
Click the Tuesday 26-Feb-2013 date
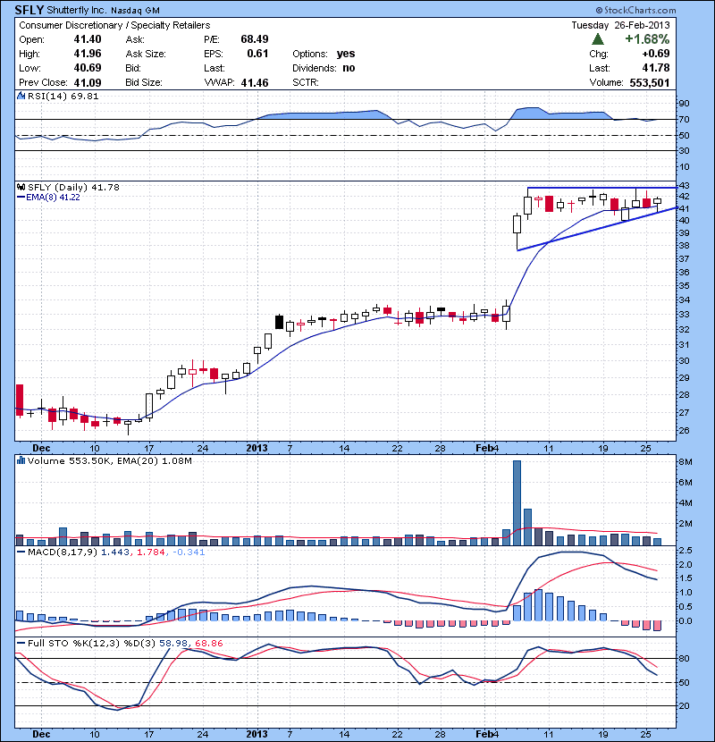click(x=620, y=26)
